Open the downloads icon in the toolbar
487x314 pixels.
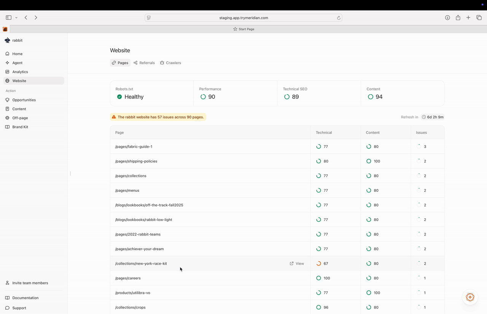point(447,17)
